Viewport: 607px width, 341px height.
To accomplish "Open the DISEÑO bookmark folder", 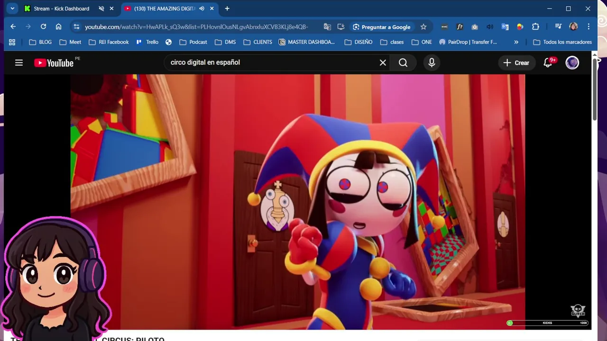I will (359, 42).
